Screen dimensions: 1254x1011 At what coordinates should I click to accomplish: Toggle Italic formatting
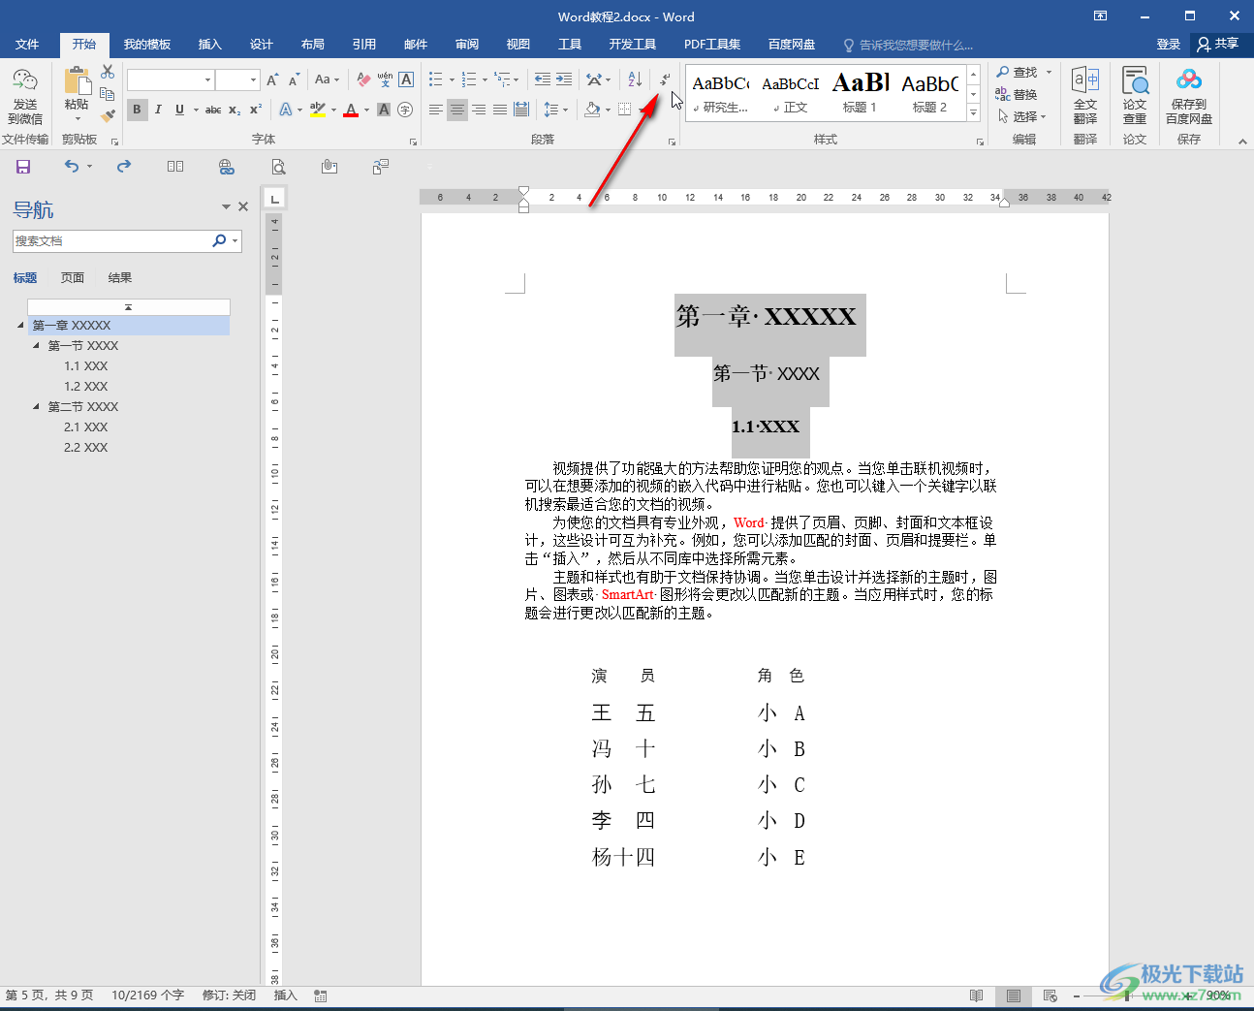click(x=158, y=110)
